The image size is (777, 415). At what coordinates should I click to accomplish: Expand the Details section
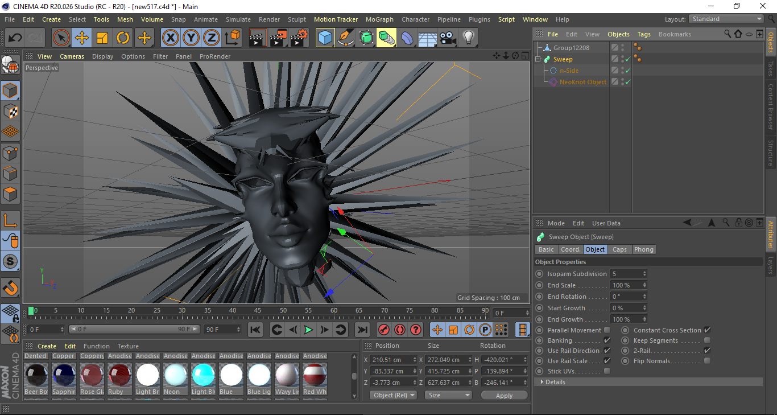[542, 382]
